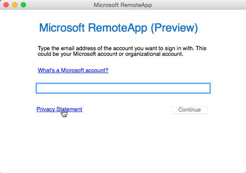The height and width of the screenshot is (173, 246).
Task: Close the Microsoft RemoteApp window
Action: (6, 4)
